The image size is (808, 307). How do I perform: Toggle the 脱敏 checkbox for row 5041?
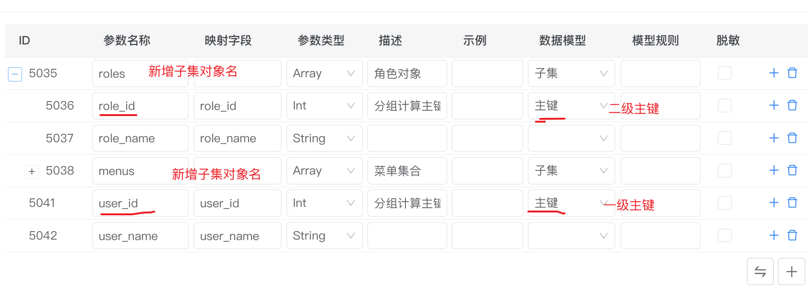pyautogui.click(x=724, y=203)
